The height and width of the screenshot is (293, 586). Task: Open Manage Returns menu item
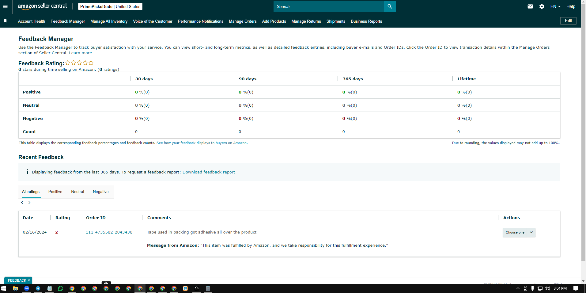pos(306,21)
